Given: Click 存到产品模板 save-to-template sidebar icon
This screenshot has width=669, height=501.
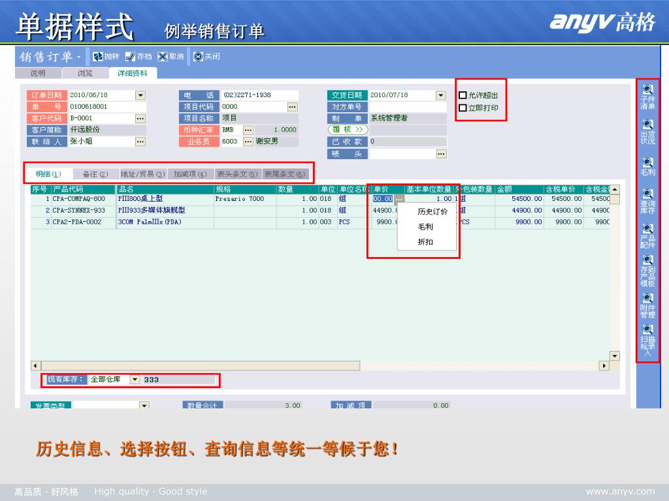Looking at the screenshot, I should point(647,271).
